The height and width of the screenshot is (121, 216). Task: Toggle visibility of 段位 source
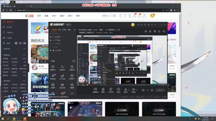(x=50, y=40)
